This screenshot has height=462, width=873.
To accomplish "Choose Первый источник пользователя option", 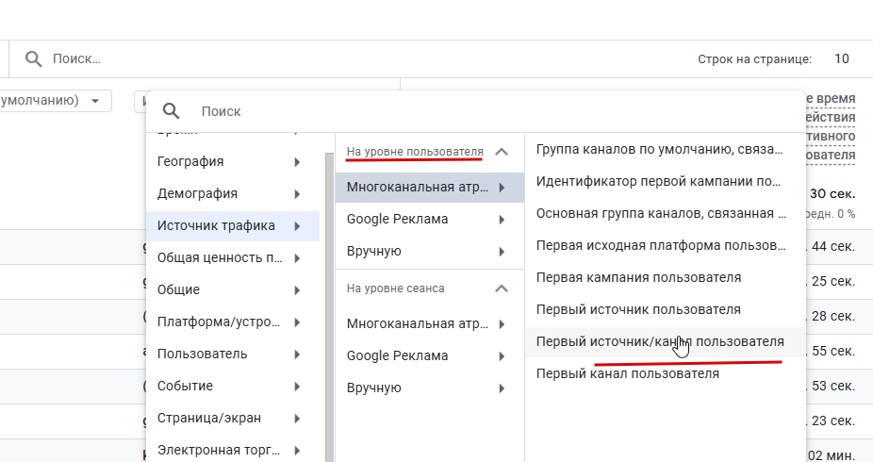I will click(637, 310).
